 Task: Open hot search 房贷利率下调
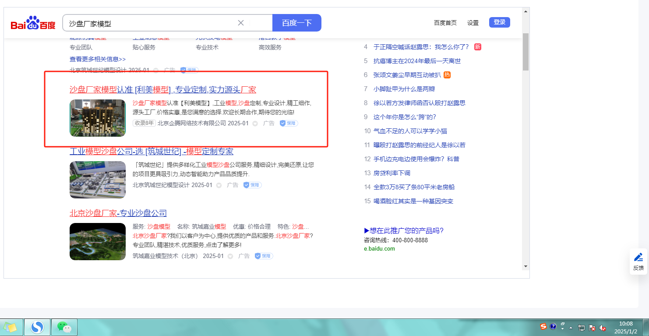(392, 173)
